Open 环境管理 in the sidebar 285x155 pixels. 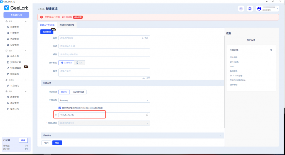(14, 27)
